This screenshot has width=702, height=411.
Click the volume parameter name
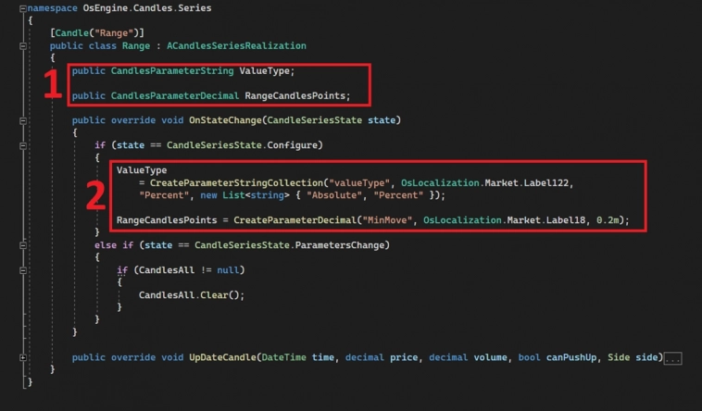click(x=490, y=357)
